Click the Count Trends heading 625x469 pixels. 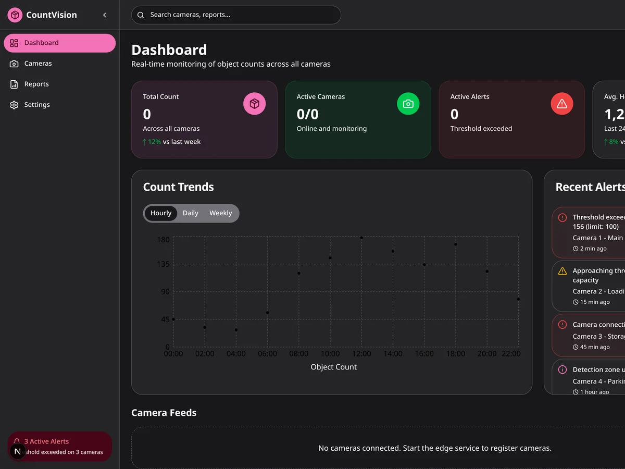point(179,187)
